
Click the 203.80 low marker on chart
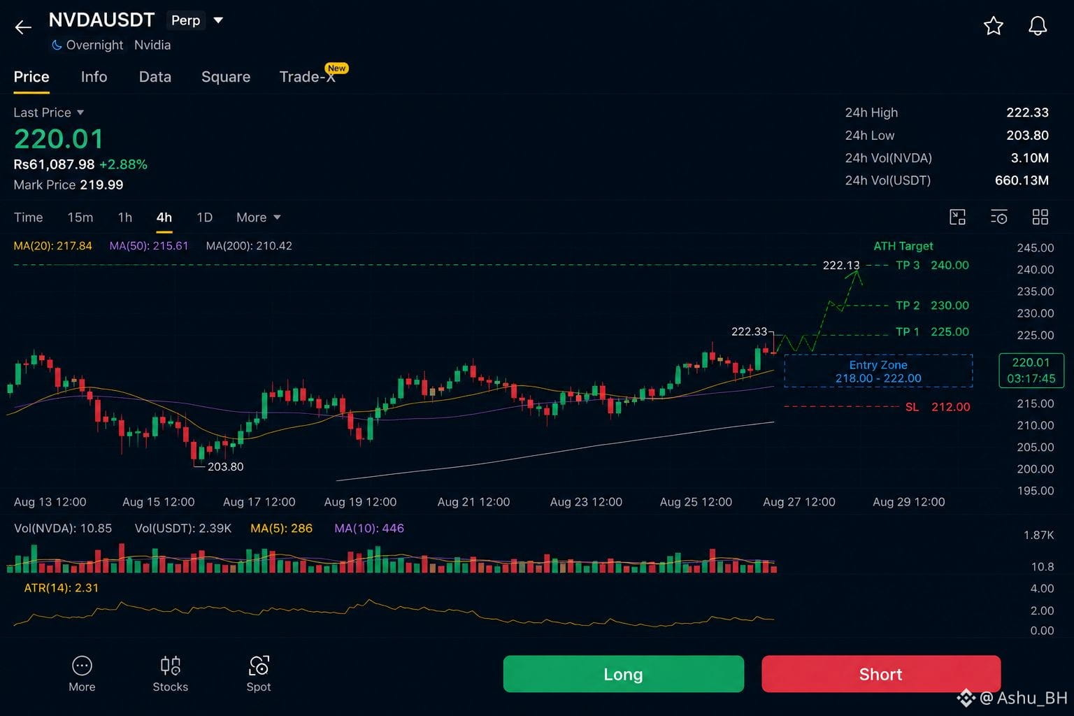pyautogui.click(x=225, y=466)
